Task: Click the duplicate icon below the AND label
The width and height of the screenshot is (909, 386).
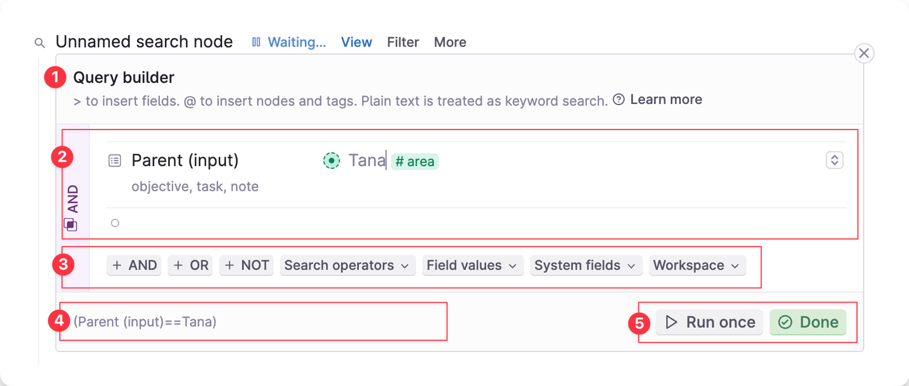Action: point(70,224)
